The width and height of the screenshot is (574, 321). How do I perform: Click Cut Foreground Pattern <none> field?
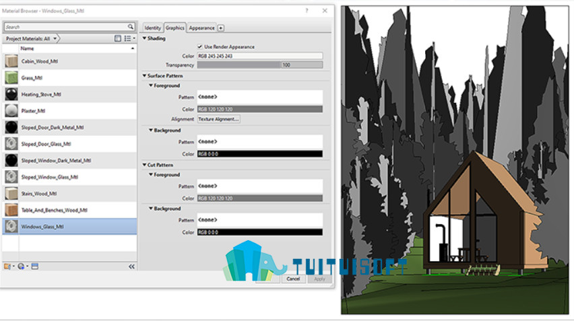click(260, 186)
